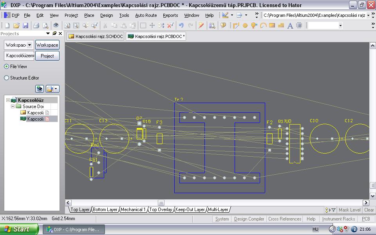Image resolution: width=376 pixels, height=235 pixels.
Task: Collapse the Kapcsolóüz project tree node
Action: [8, 100]
